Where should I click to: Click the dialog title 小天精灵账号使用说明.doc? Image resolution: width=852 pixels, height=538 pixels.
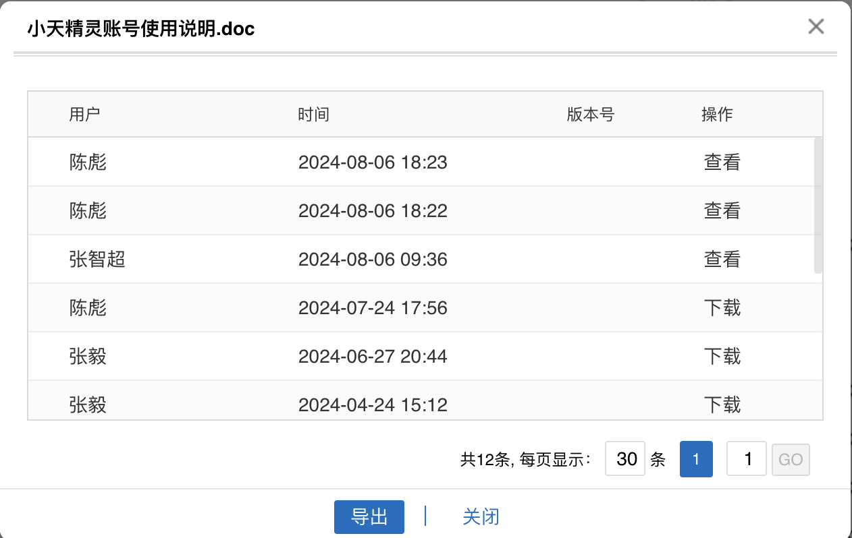(x=141, y=29)
